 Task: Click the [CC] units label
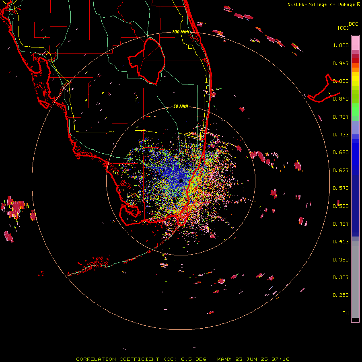343,28
